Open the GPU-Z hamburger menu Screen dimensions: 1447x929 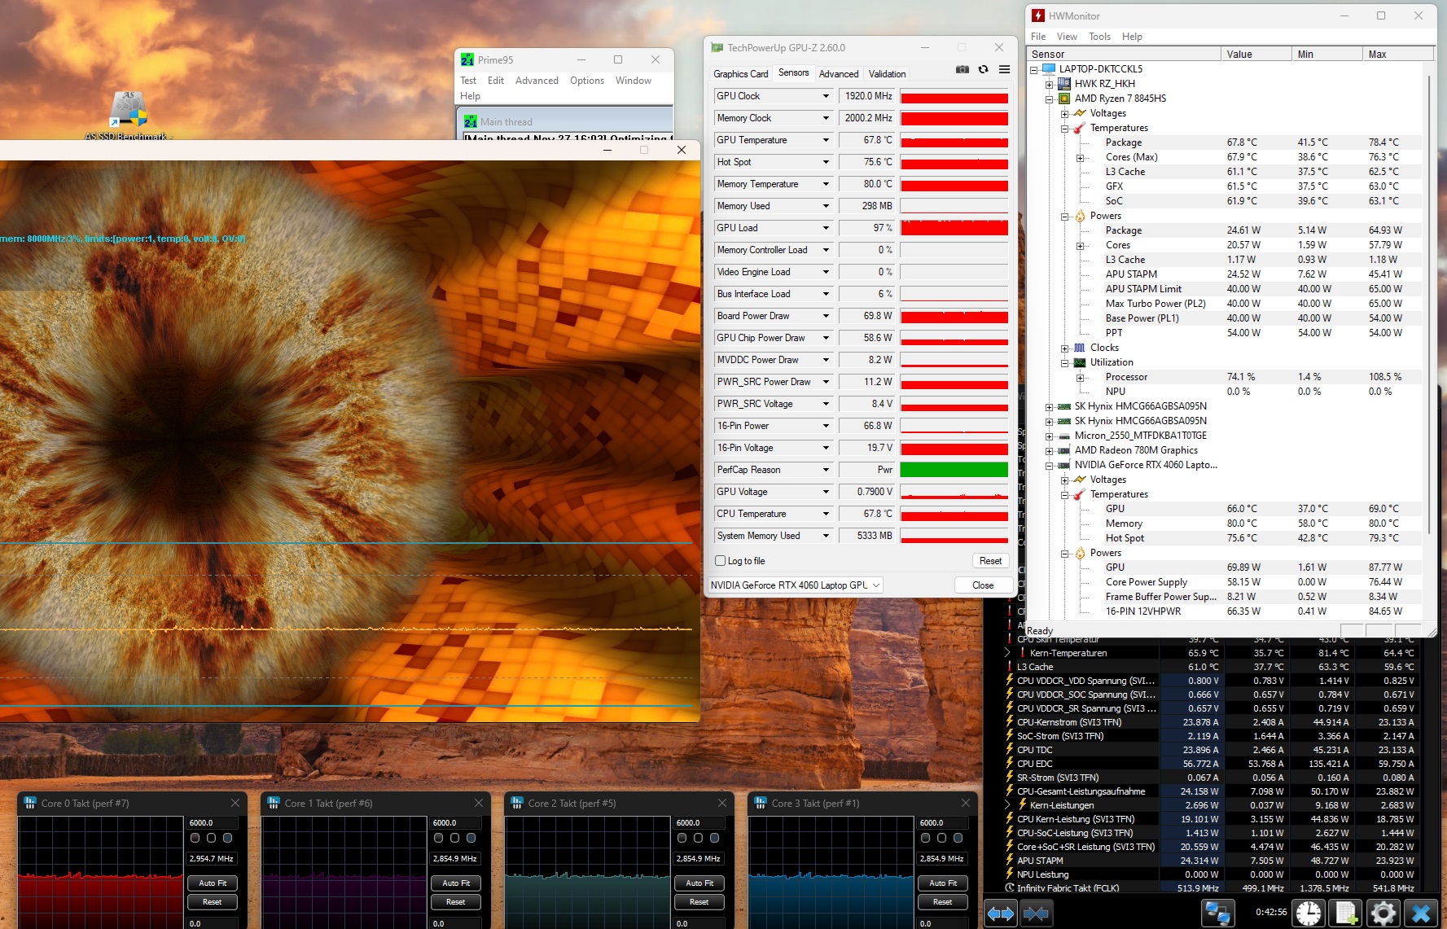[x=1005, y=70]
